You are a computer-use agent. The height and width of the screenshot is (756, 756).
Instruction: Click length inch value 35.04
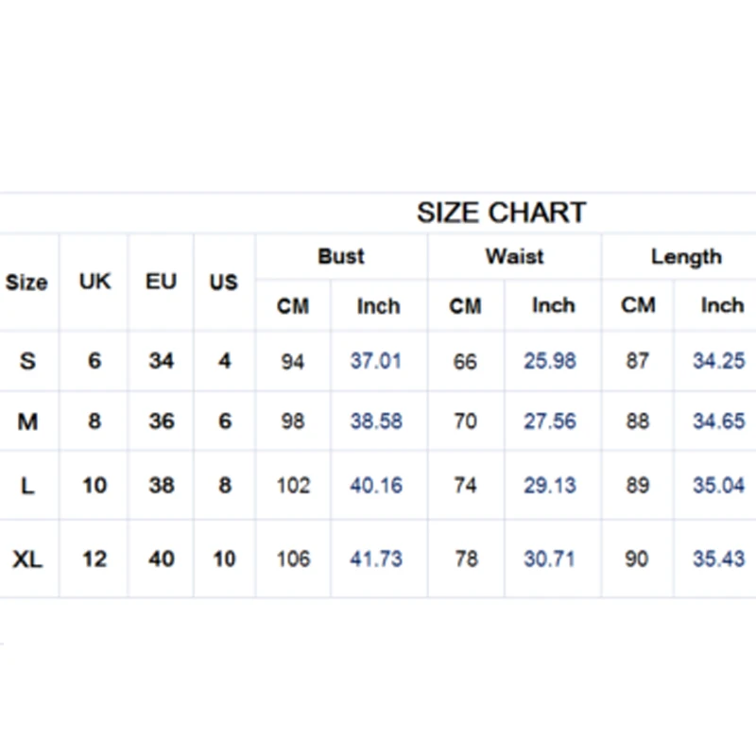click(718, 486)
